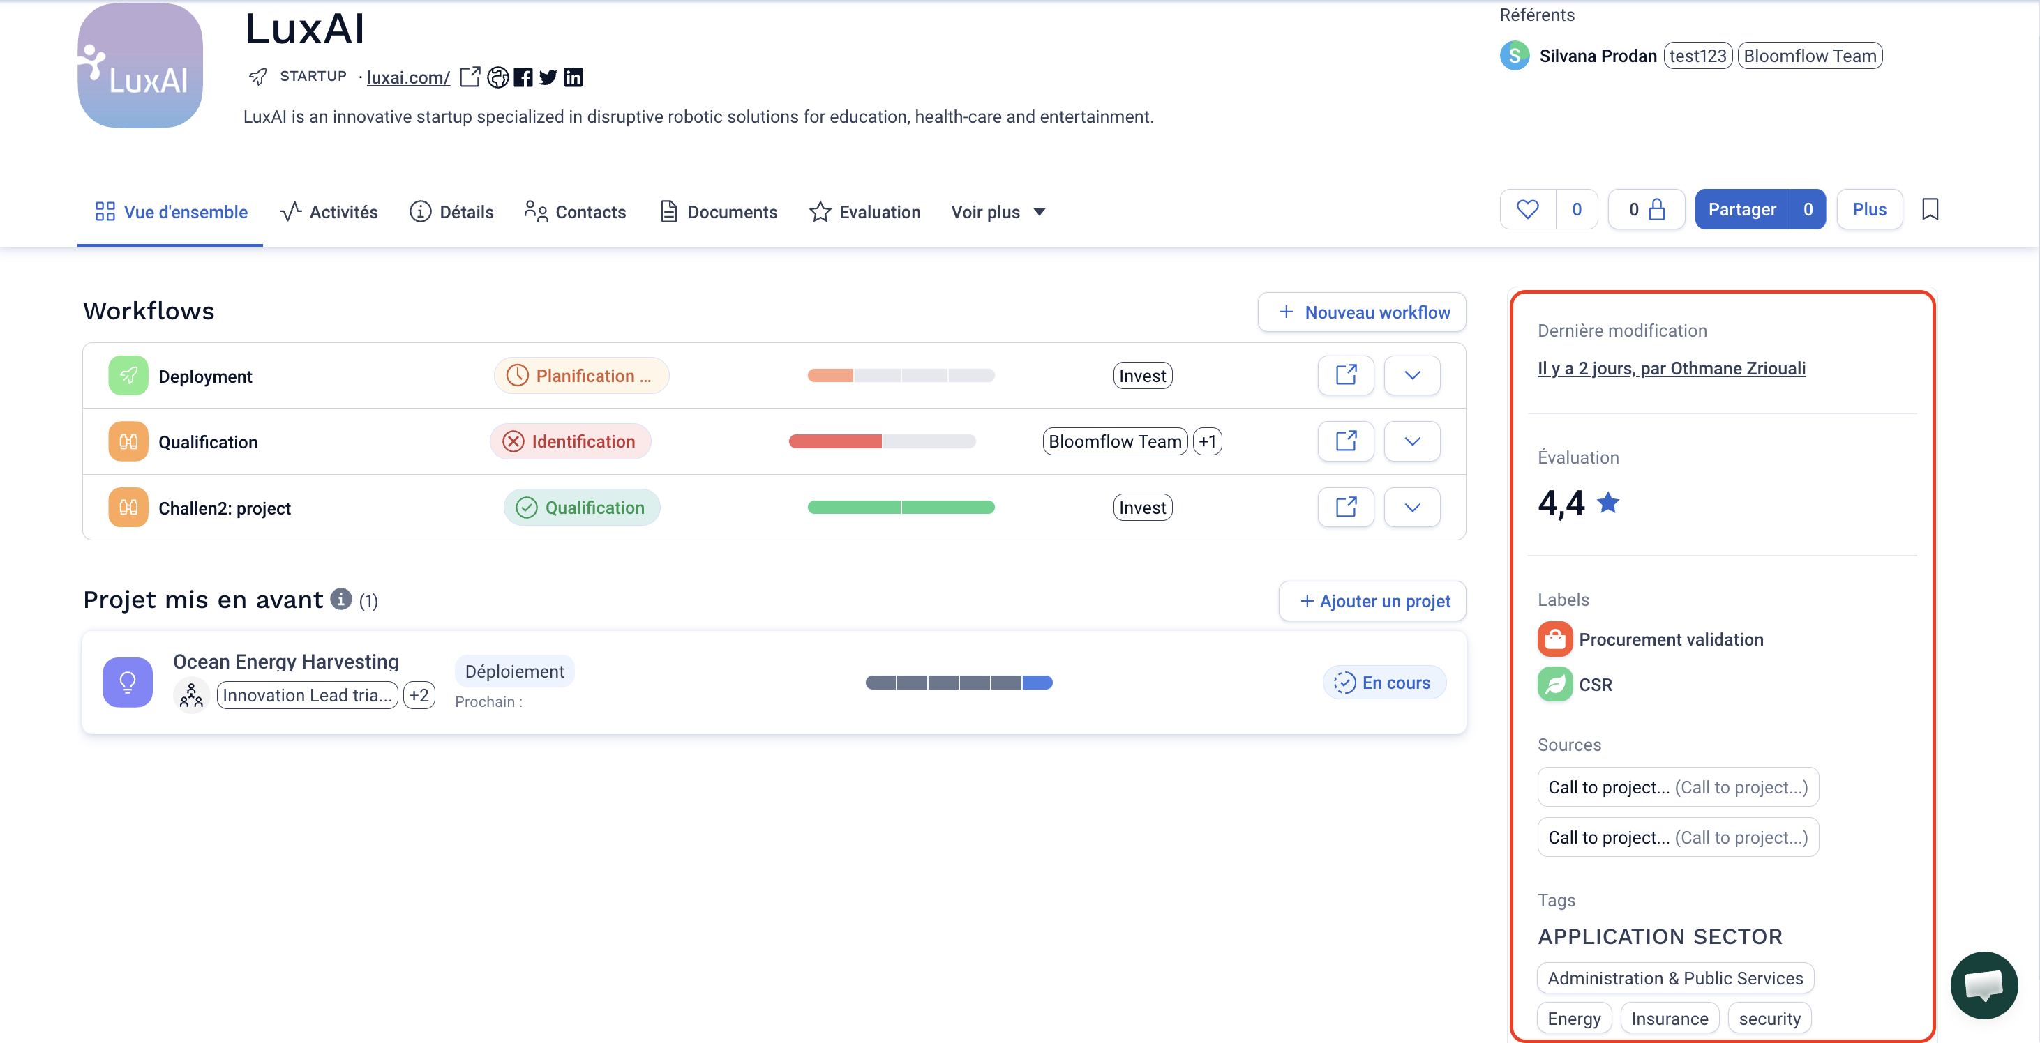
Task: Open the Documents tab
Action: 719,212
